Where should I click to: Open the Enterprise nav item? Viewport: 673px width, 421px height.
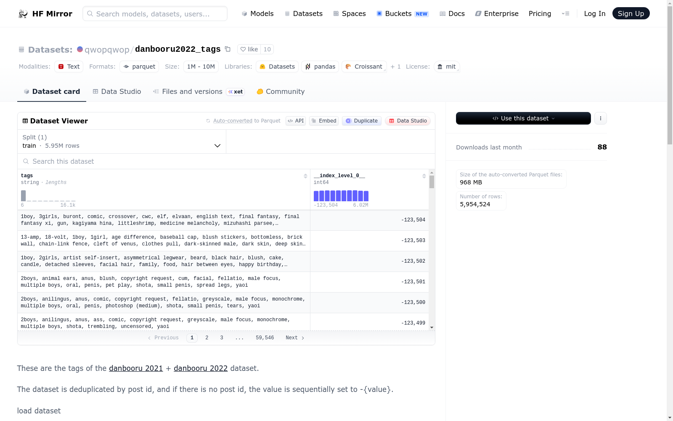pos(496,13)
